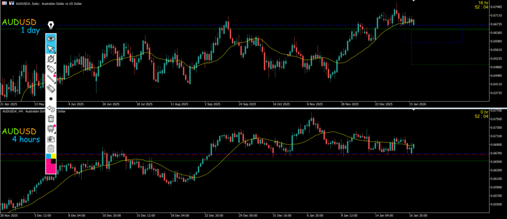Image resolution: width=507 pixels, height=219 pixels.
Task: Open the clipboard icon in annotation toolbar
Action: pyautogui.click(x=51, y=149)
